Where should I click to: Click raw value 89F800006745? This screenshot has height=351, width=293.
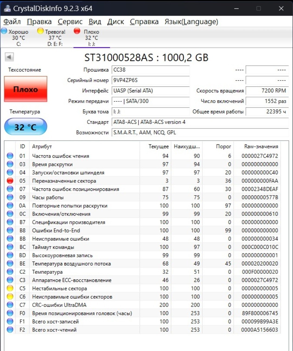pos(260,313)
